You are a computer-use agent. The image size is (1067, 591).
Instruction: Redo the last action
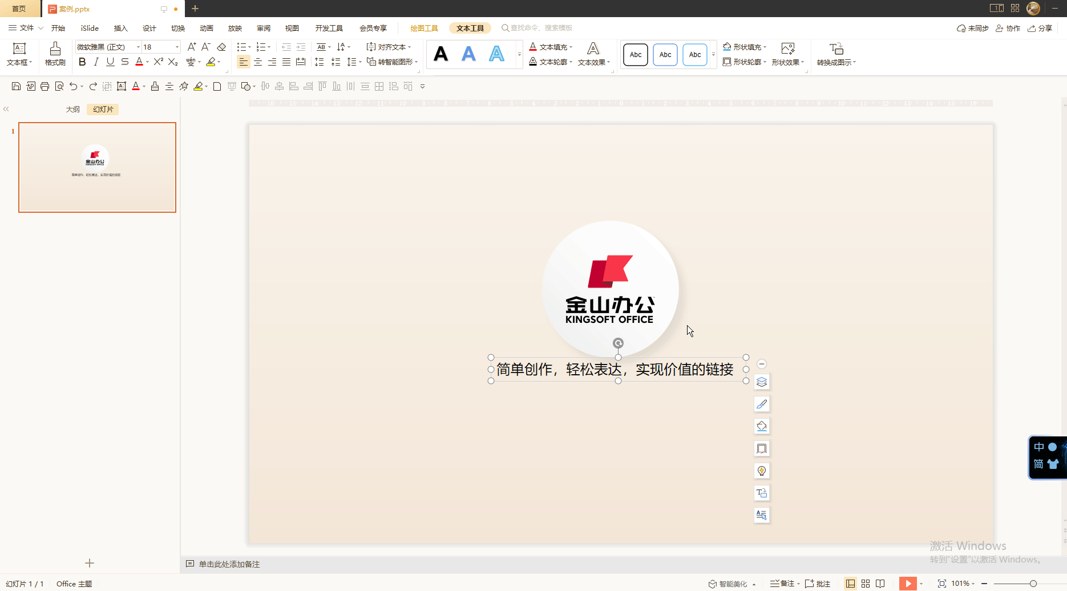point(93,86)
